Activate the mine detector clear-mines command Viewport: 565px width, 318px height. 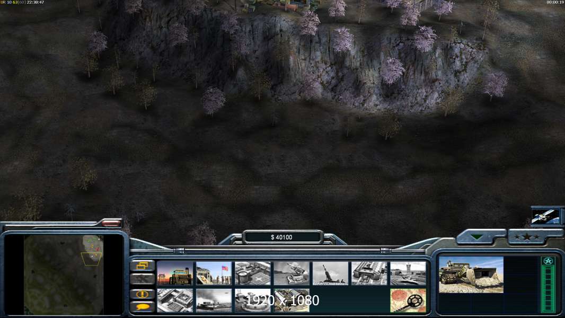[409, 301]
